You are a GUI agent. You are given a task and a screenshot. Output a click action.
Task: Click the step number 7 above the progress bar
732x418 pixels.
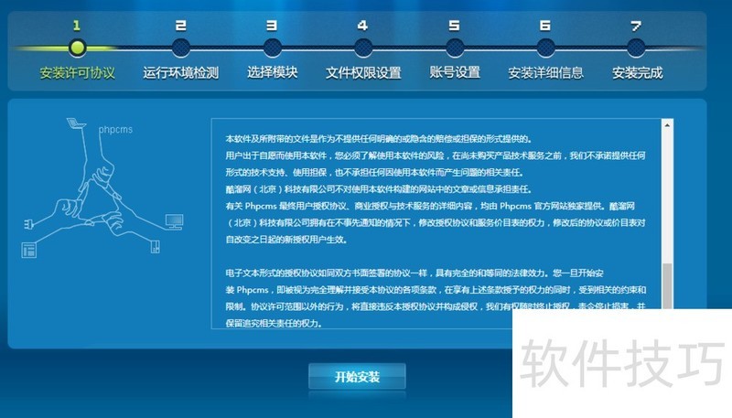click(x=636, y=26)
